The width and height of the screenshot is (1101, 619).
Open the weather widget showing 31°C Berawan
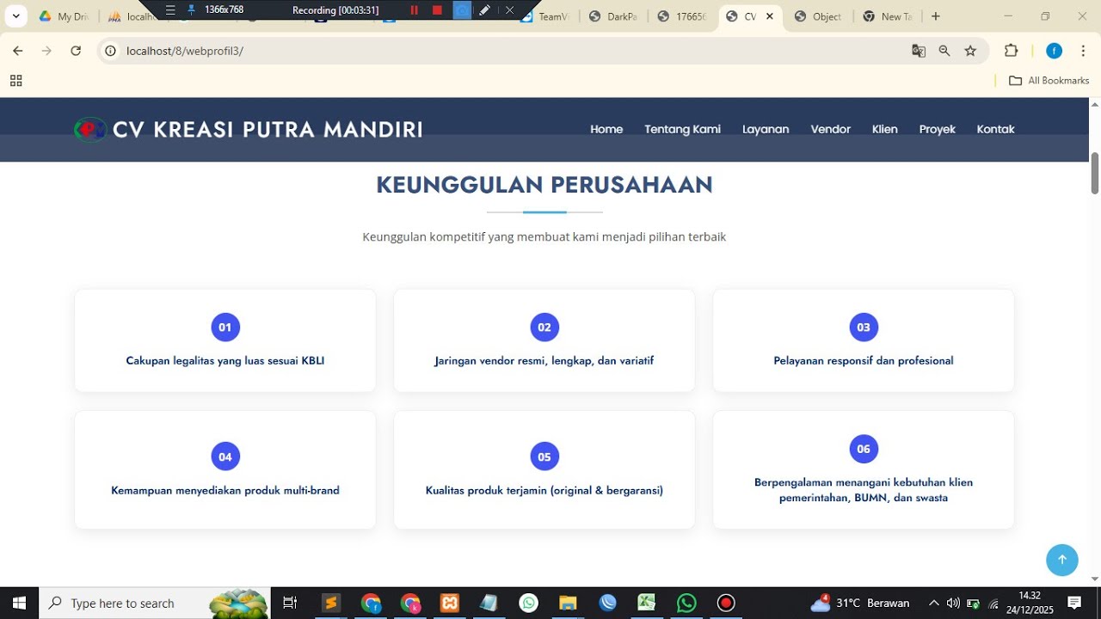point(860,603)
